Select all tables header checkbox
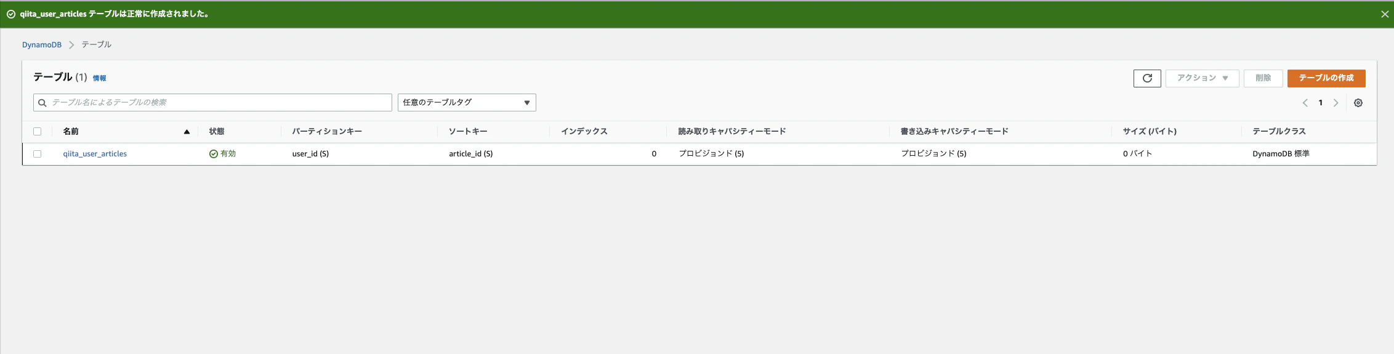 pyautogui.click(x=38, y=131)
